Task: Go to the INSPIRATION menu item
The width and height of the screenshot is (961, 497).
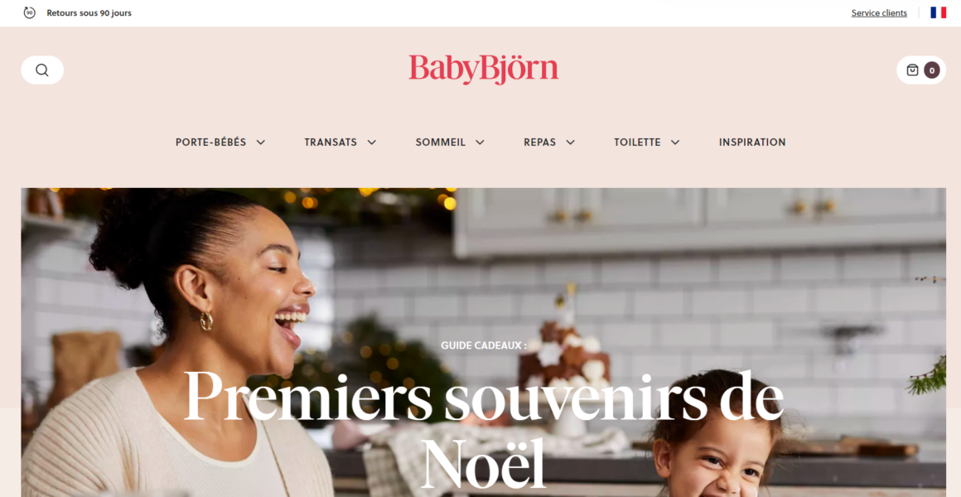Action: tap(752, 142)
